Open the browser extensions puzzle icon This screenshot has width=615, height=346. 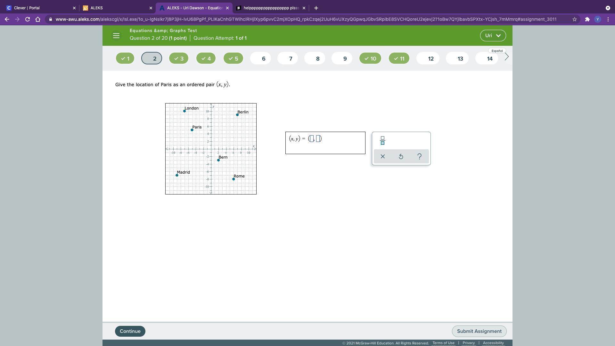point(587,19)
